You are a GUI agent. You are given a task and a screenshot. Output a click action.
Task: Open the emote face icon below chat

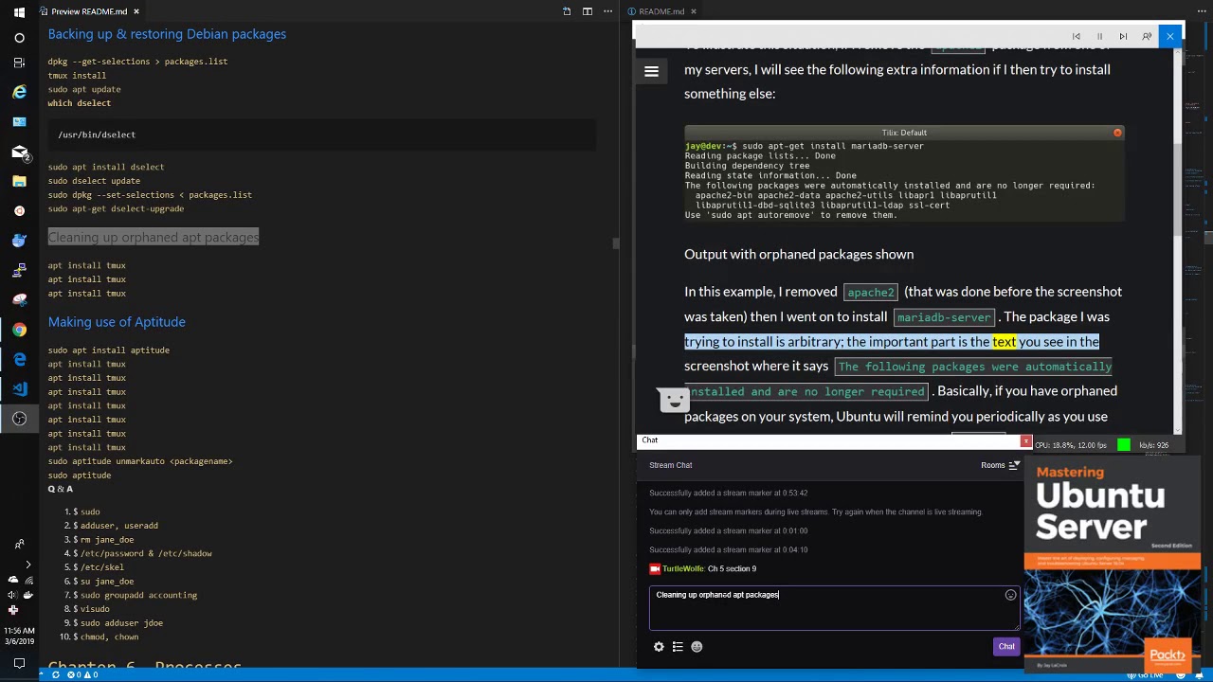coord(697,647)
